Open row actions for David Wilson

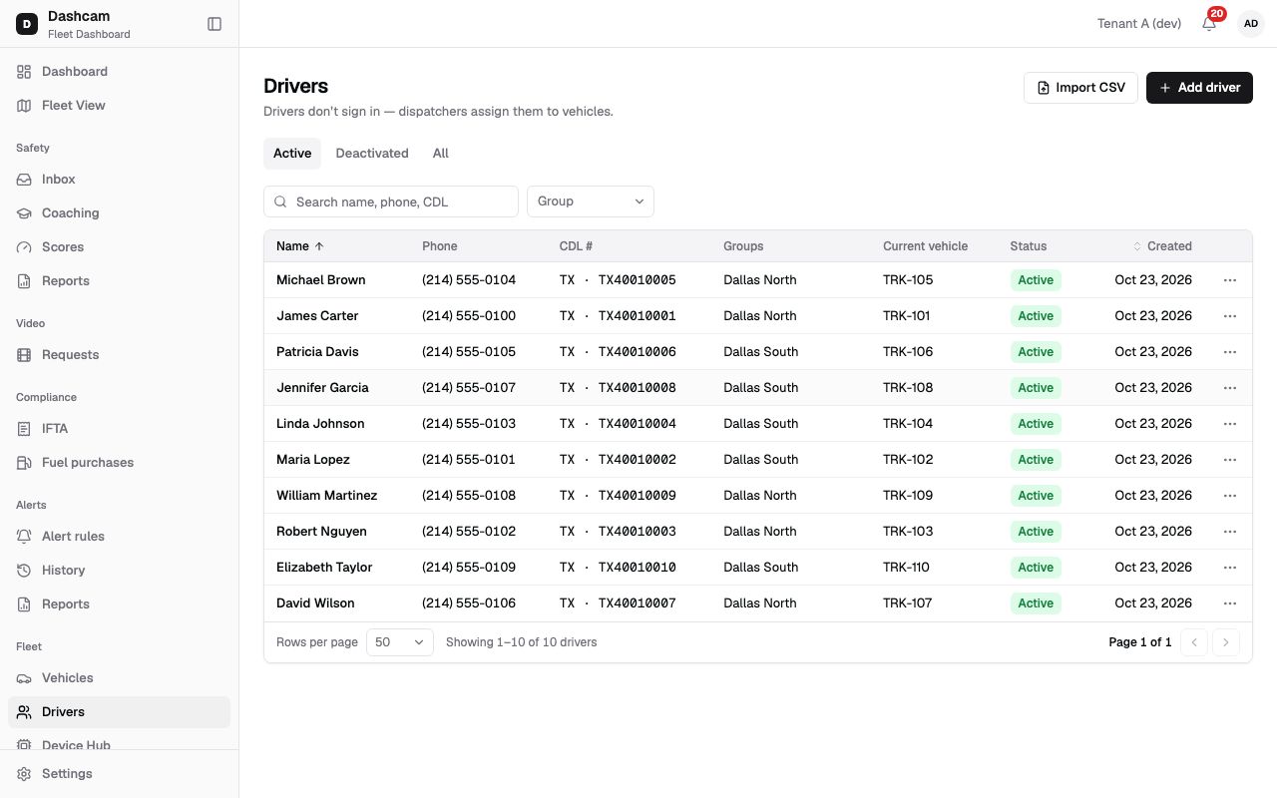1230,603
